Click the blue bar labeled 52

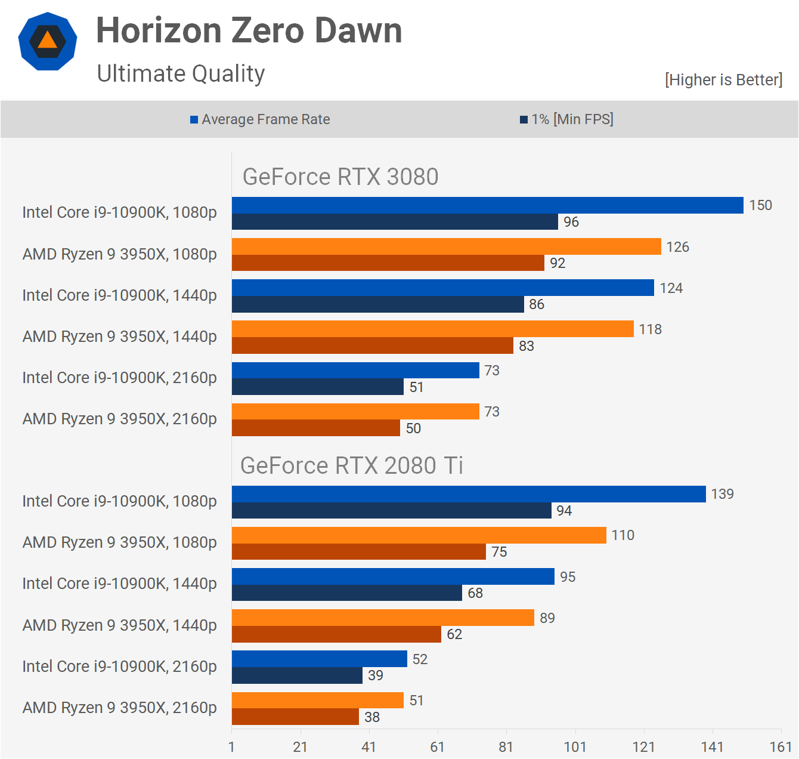(320, 659)
